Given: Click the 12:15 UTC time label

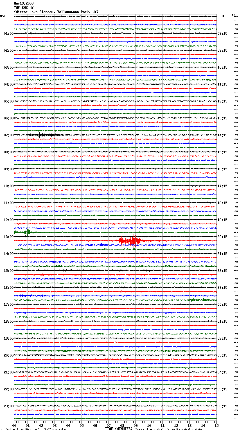Looking at the screenshot, I should 222,101.
